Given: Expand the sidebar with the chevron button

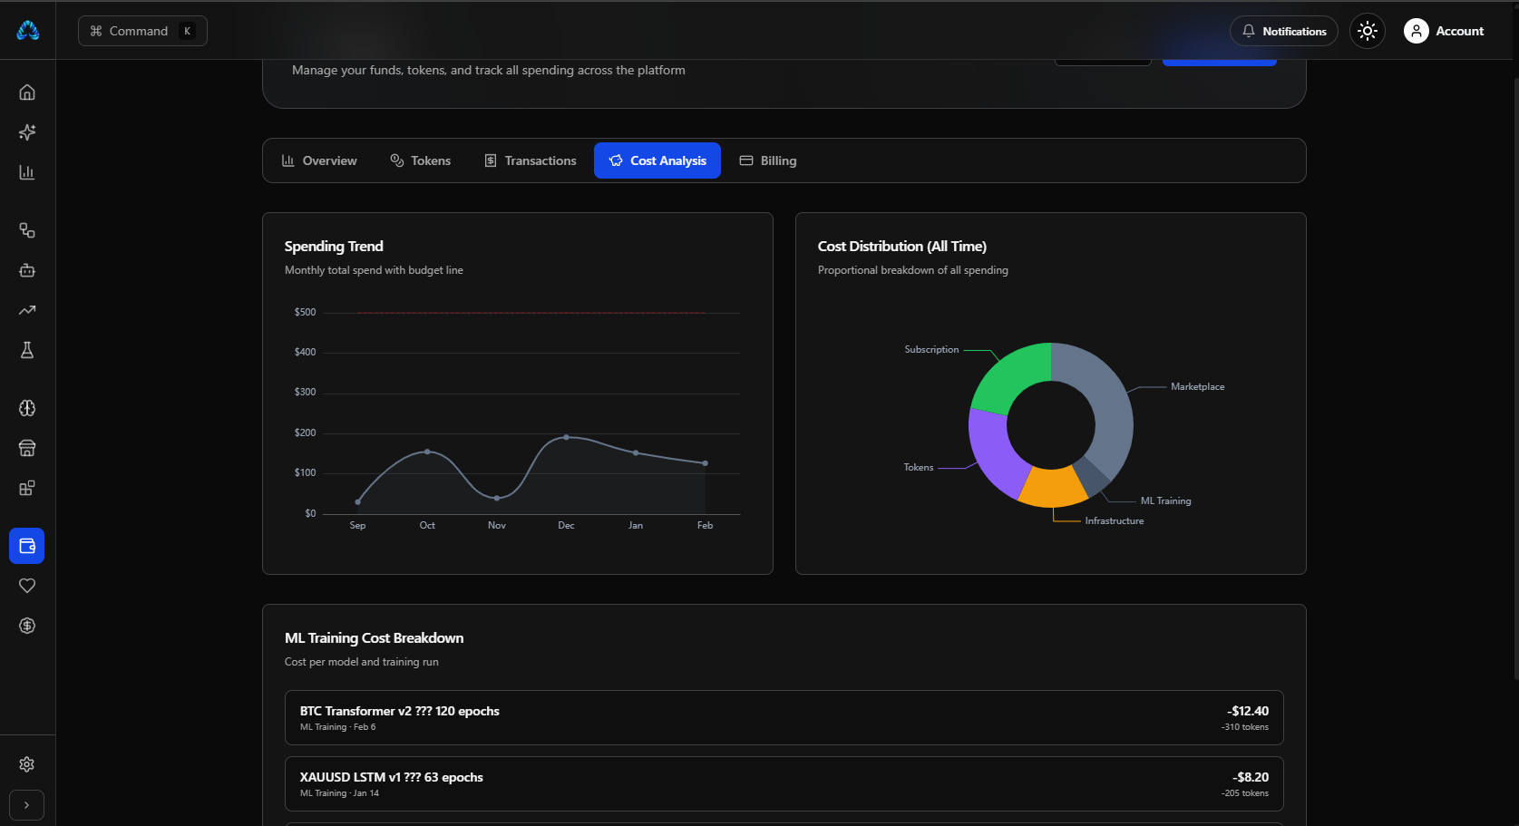Looking at the screenshot, I should 27,805.
